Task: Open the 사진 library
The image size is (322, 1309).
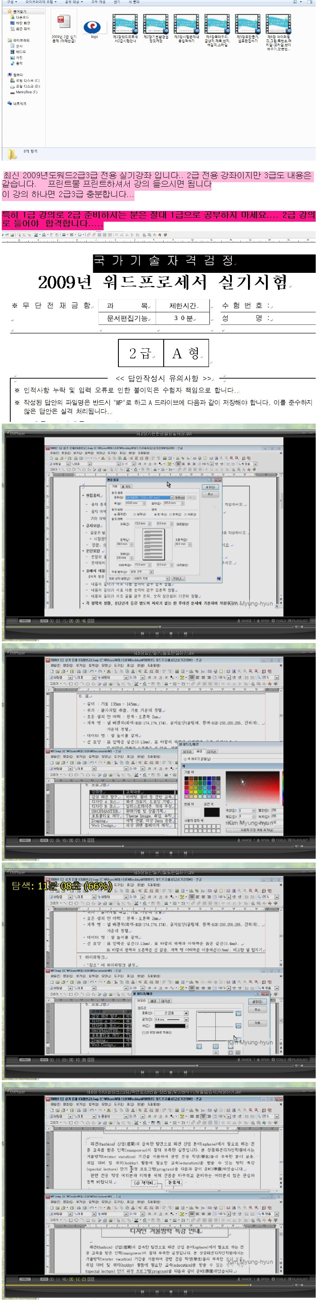Action: coord(16,58)
